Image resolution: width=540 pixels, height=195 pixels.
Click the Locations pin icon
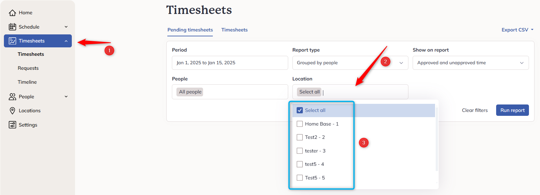tap(12, 111)
